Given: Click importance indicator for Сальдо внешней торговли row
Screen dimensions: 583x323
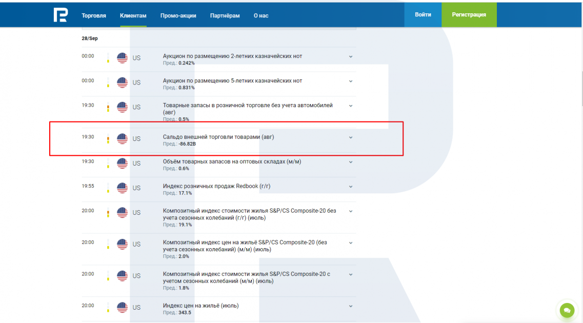Looking at the screenshot, I should pyautogui.click(x=108, y=138).
